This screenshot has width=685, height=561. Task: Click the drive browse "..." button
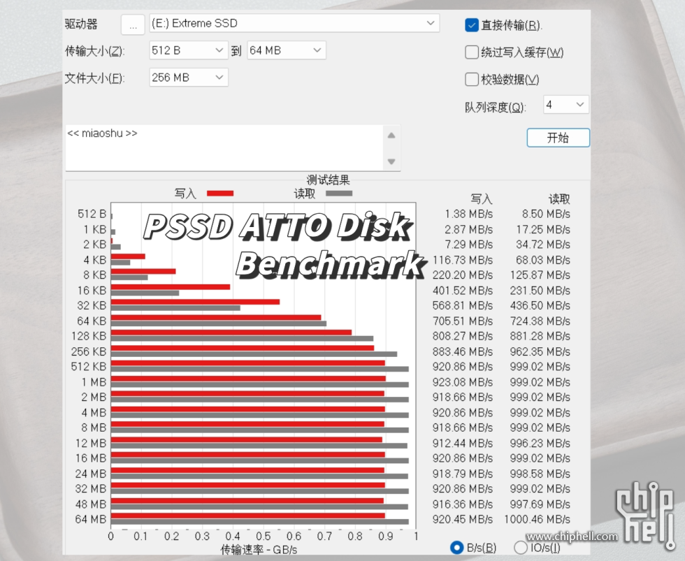pyautogui.click(x=133, y=24)
